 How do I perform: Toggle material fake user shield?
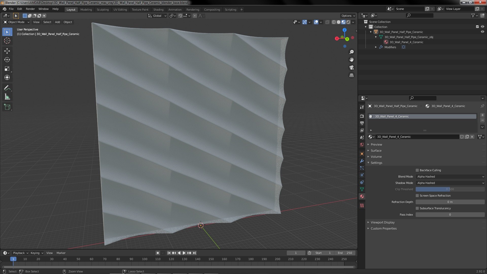[462, 137]
